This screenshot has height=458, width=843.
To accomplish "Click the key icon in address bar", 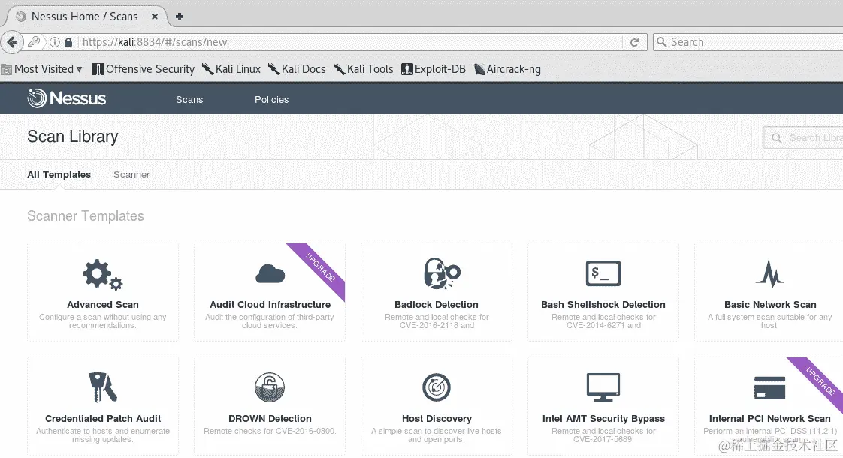I will pos(34,41).
